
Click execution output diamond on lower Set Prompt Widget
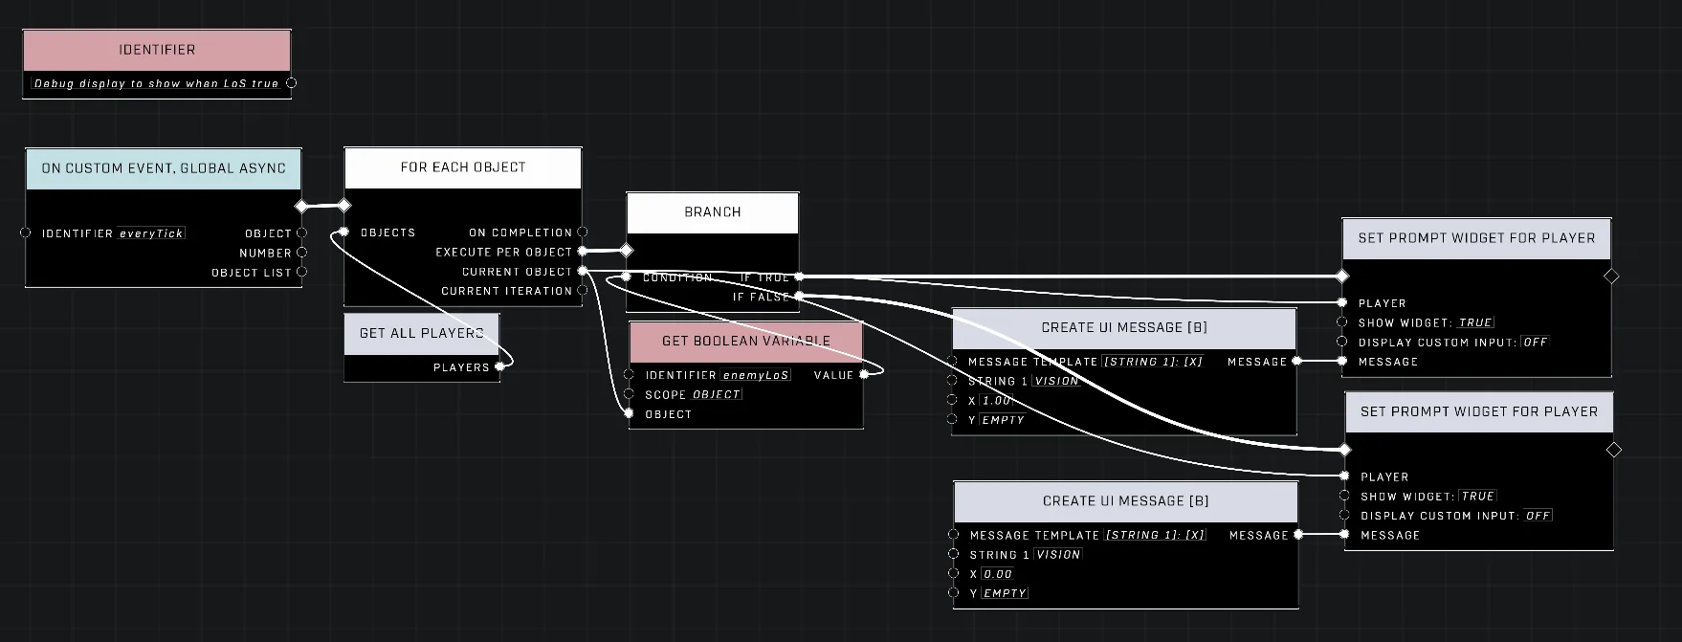[x=1614, y=450]
